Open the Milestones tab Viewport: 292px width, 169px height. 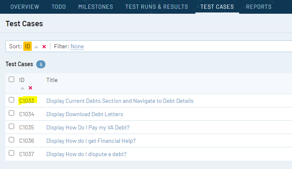pyautogui.click(x=95, y=7)
